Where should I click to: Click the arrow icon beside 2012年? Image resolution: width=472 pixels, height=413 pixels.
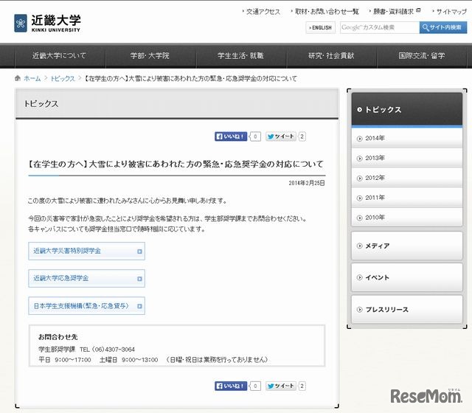point(359,178)
